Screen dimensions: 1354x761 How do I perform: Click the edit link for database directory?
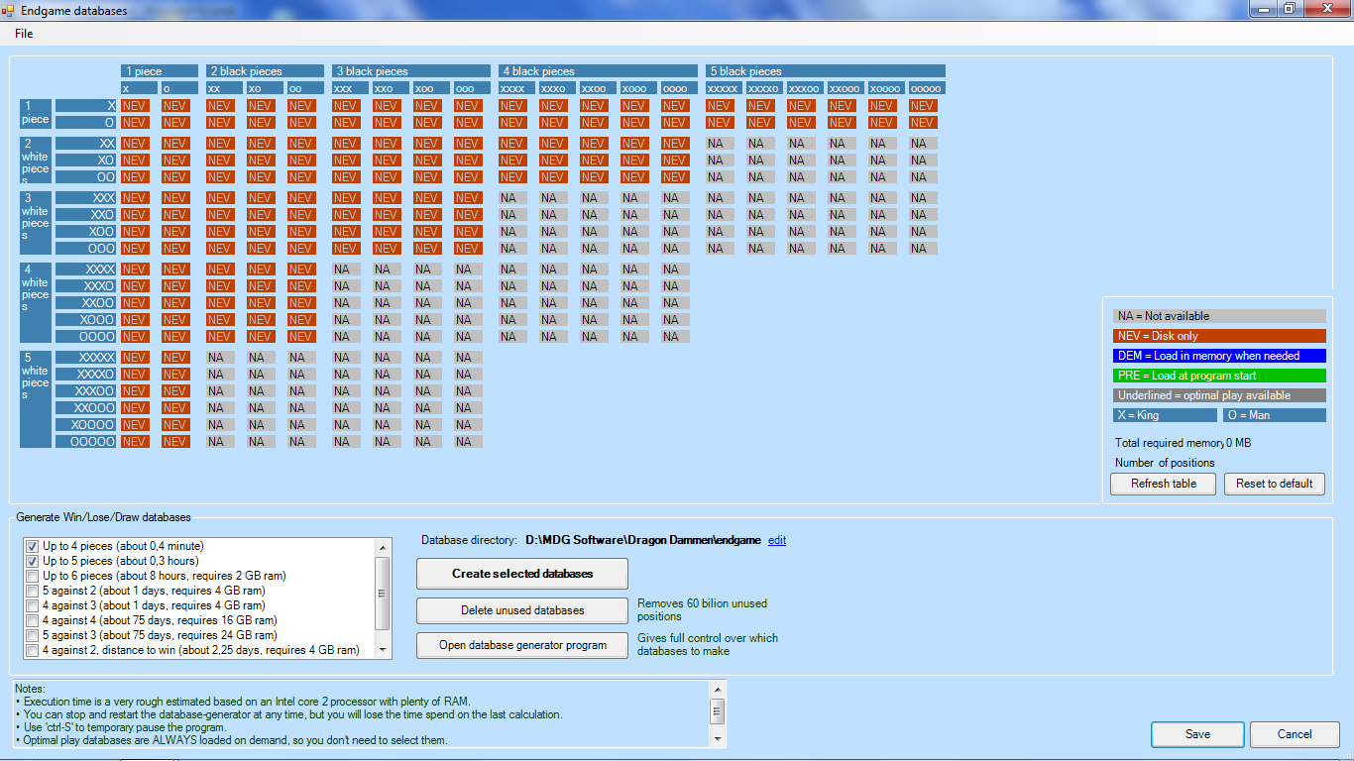click(777, 540)
